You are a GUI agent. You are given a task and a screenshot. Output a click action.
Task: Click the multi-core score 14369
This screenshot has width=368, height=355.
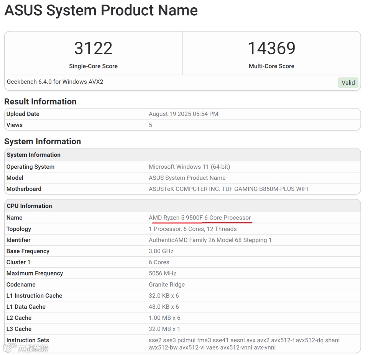(271, 48)
